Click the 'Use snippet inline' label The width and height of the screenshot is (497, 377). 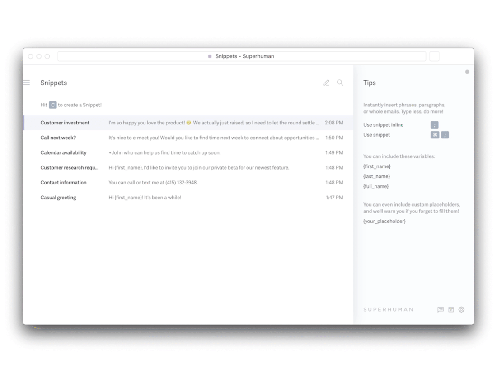[x=383, y=124]
